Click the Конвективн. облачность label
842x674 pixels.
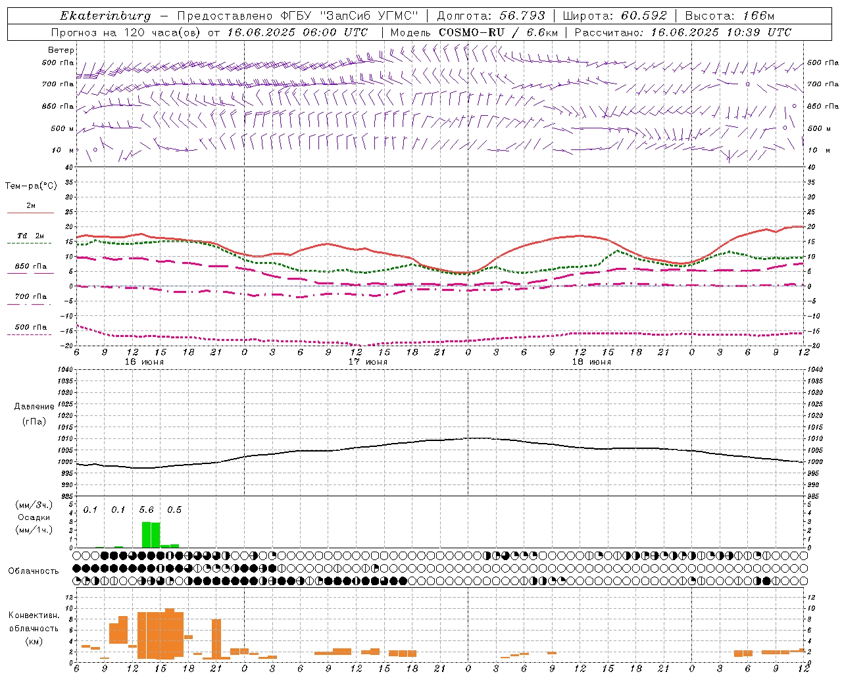[34, 622]
